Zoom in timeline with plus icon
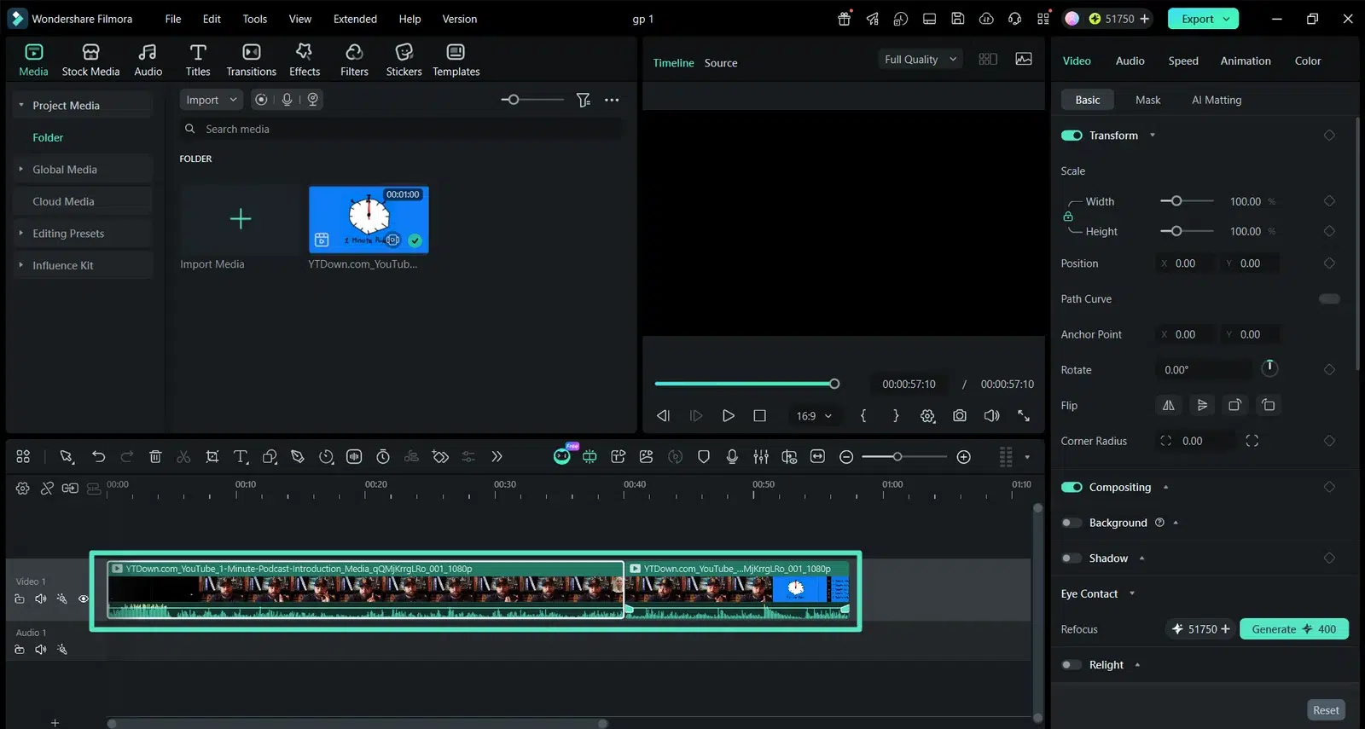Screen dimensions: 1365x729 coord(964,457)
